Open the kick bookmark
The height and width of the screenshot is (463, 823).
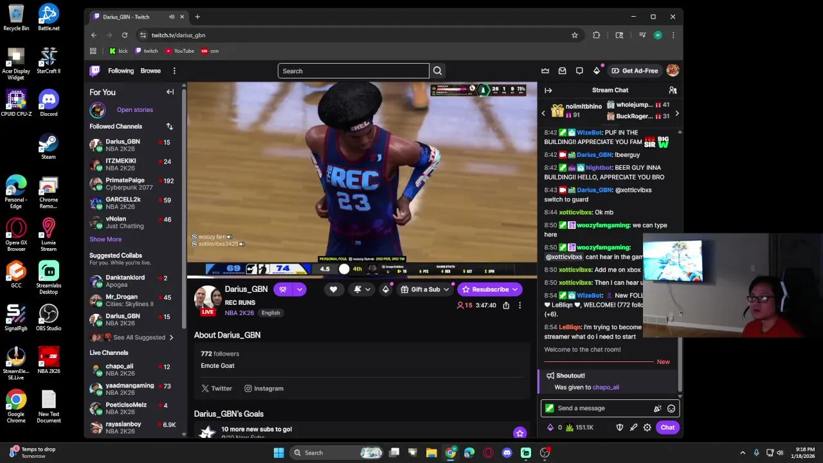click(x=118, y=51)
